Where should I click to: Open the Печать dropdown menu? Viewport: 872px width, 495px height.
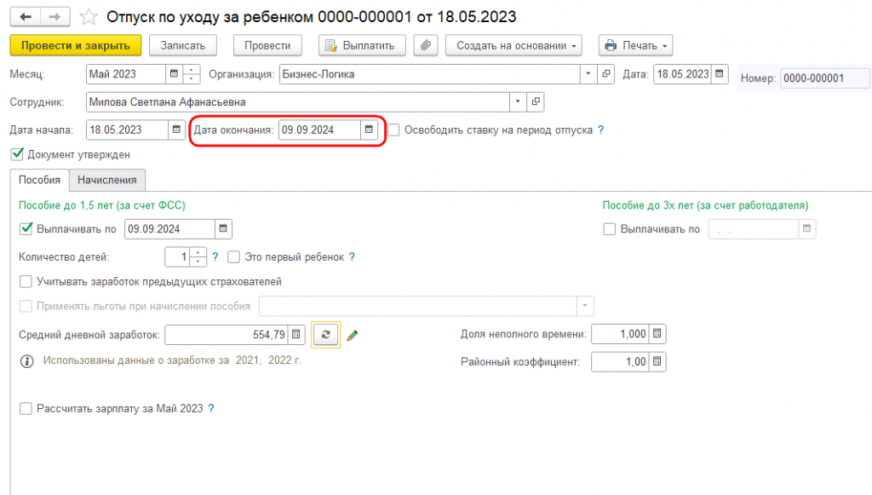coord(635,46)
